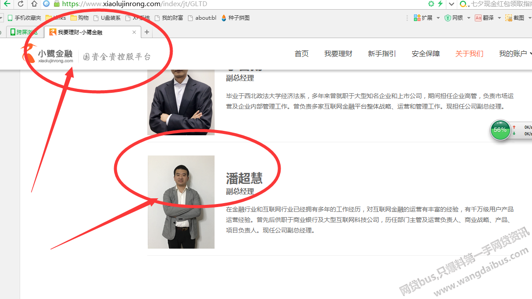Open the 购物 bookmarks folder

80,18
